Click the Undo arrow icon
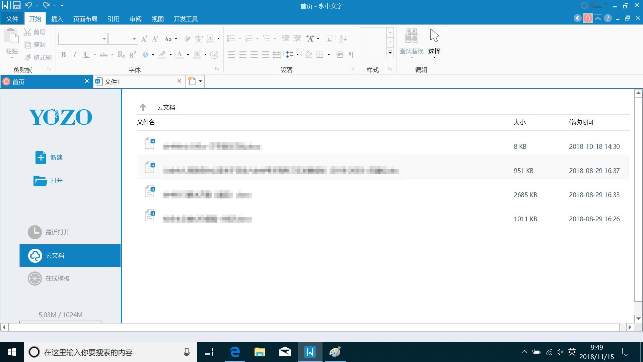The image size is (643, 362). tap(28, 5)
